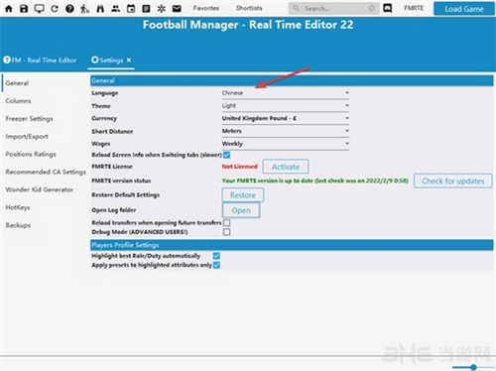Viewport: 496px width, 371px height.
Task: Click the magnifier icon in search box
Action: point(296,8)
